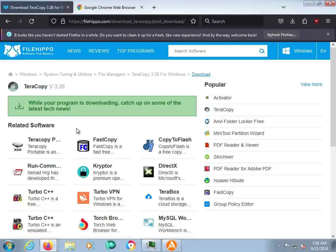The image size is (336, 252).
Task: Open the tracking protection shield icon
Action: point(54,21)
